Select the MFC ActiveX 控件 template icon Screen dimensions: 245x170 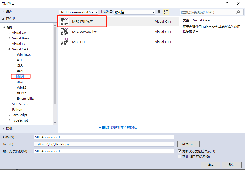pos(65,32)
